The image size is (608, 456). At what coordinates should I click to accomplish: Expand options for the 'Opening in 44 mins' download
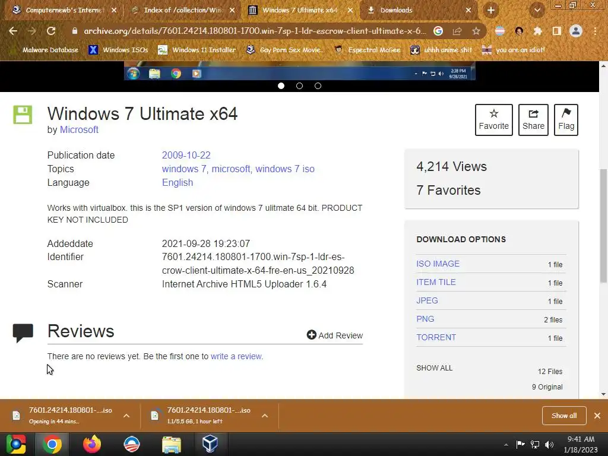[126, 415]
